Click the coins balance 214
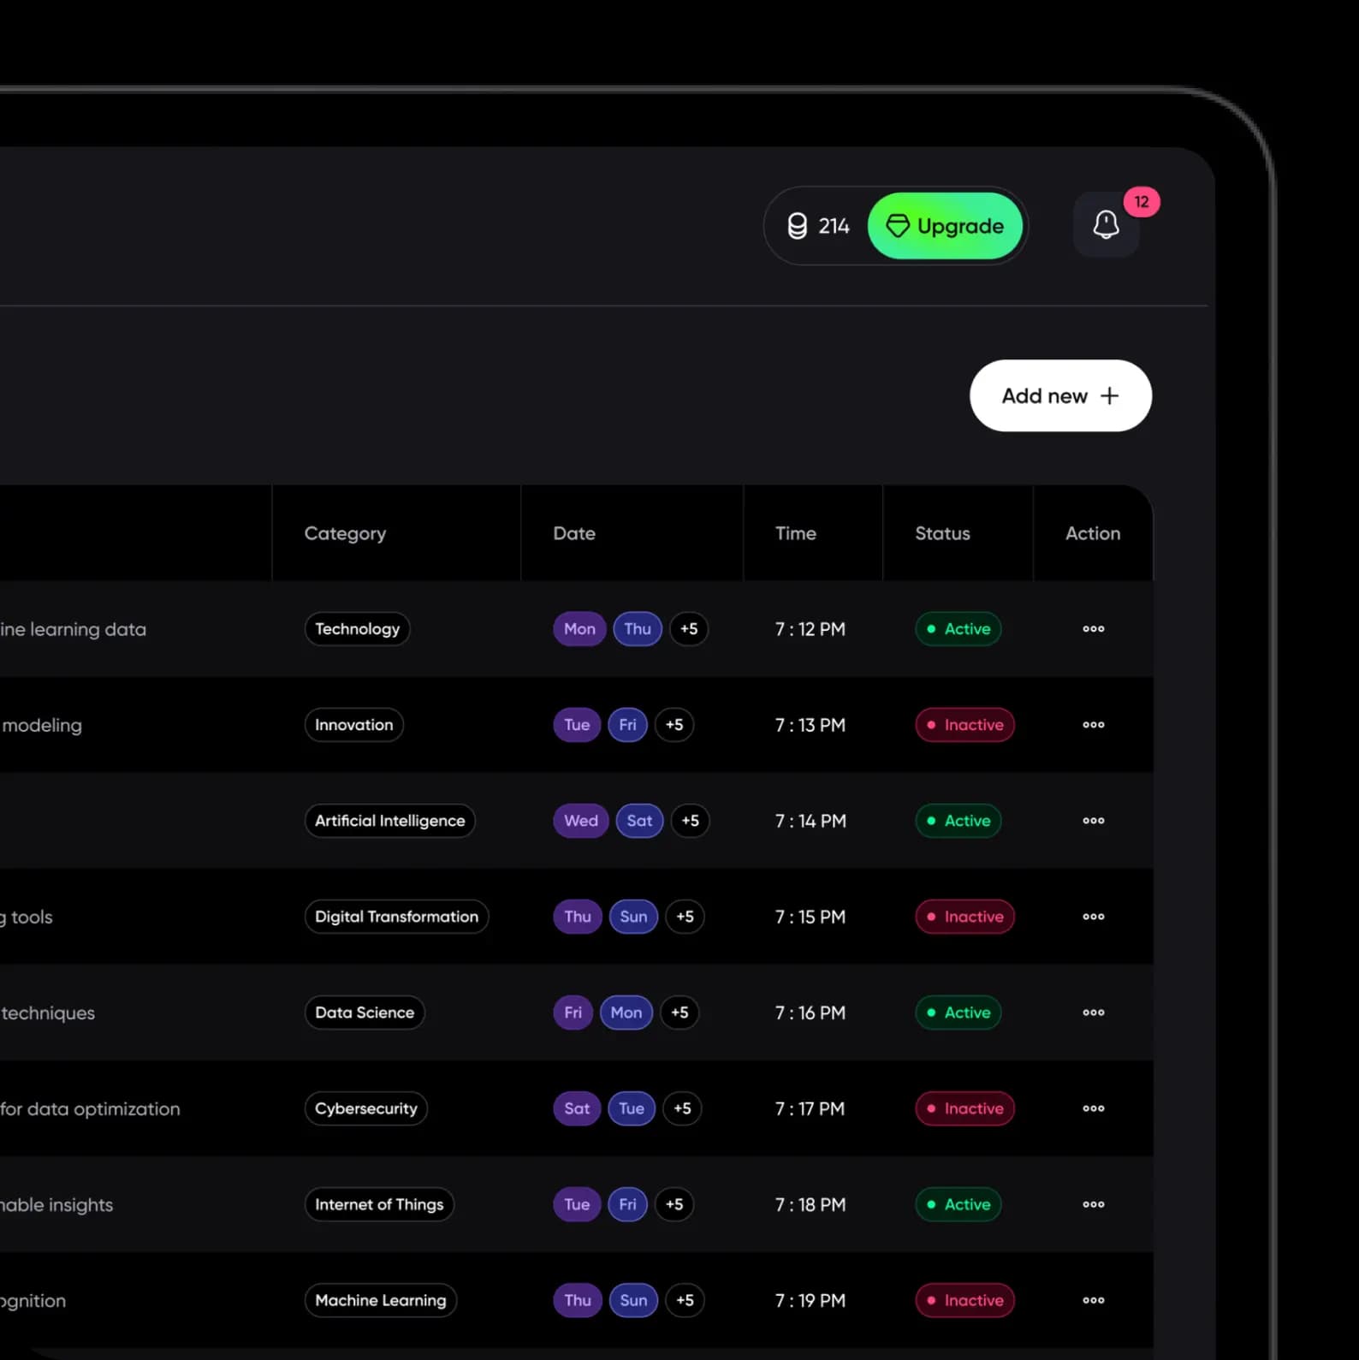The height and width of the screenshot is (1360, 1359). click(x=818, y=226)
